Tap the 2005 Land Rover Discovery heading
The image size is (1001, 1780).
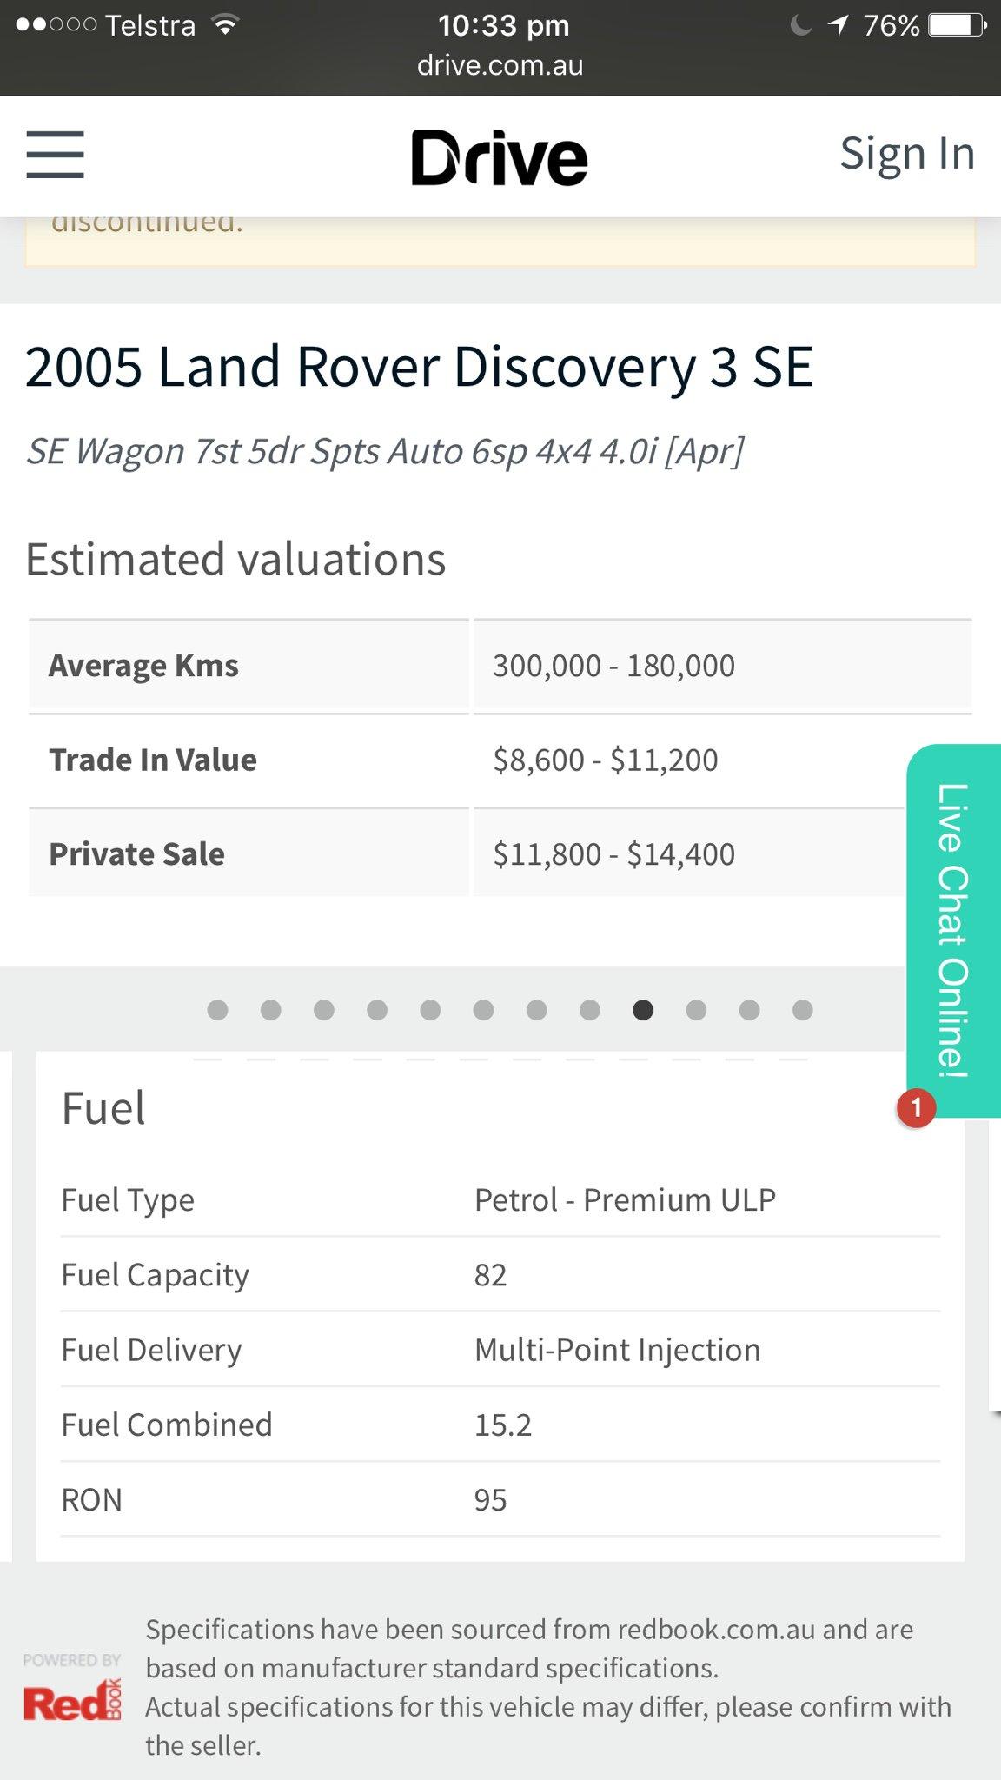pos(419,367)
